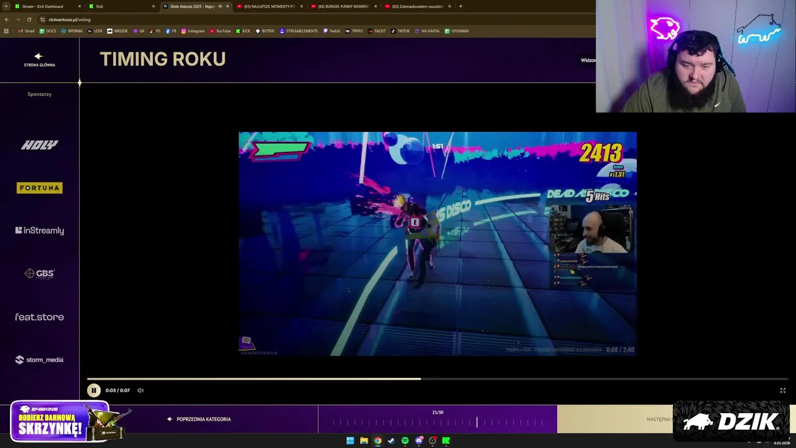Open Google Chrome from taskbar
The width and height of the screenshot is (796, 448).
click(377, 441)
